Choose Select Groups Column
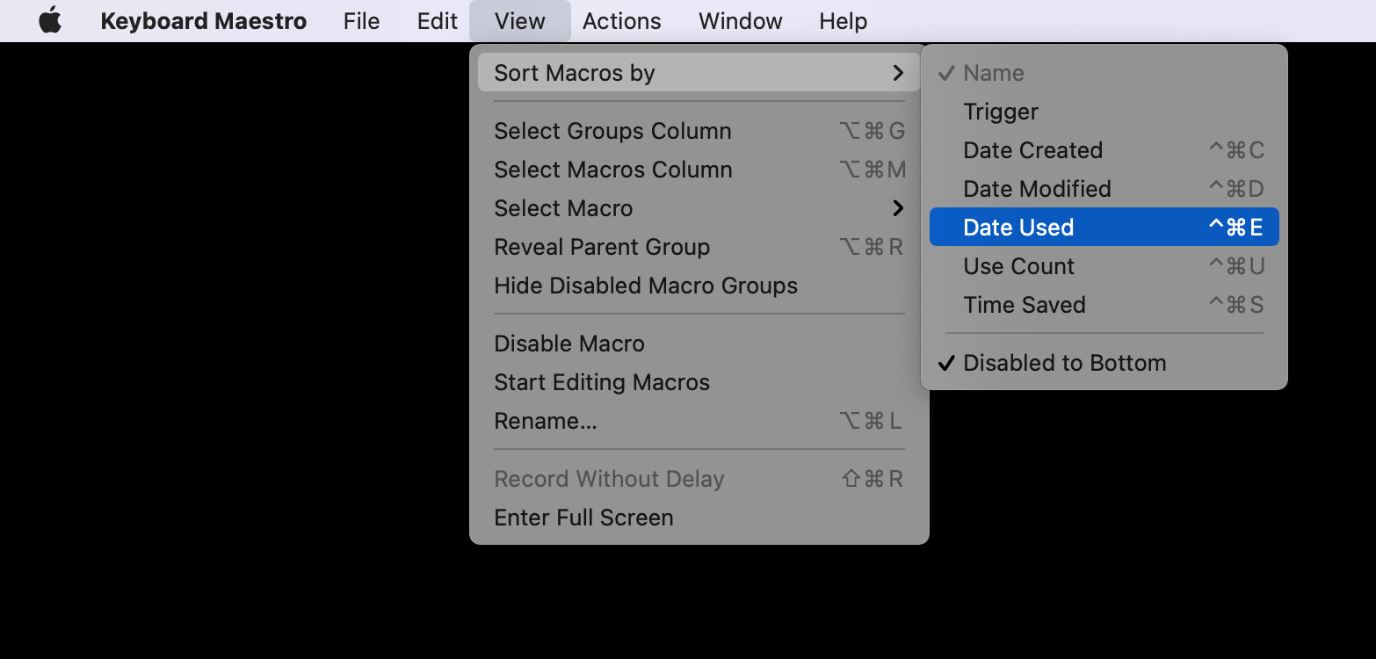Viewport: 1376px width, 659px height. click(699, 131)
